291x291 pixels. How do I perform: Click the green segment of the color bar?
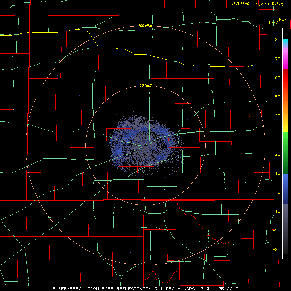click(286, 152)
